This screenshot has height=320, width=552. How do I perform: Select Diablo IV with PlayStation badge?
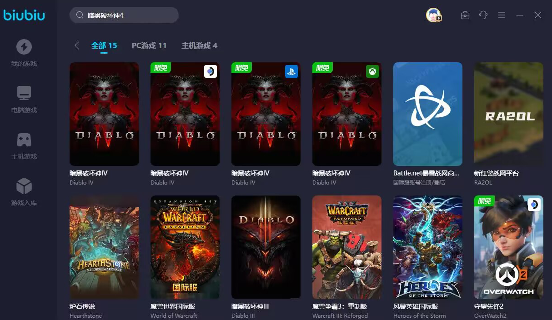(266, 114)
